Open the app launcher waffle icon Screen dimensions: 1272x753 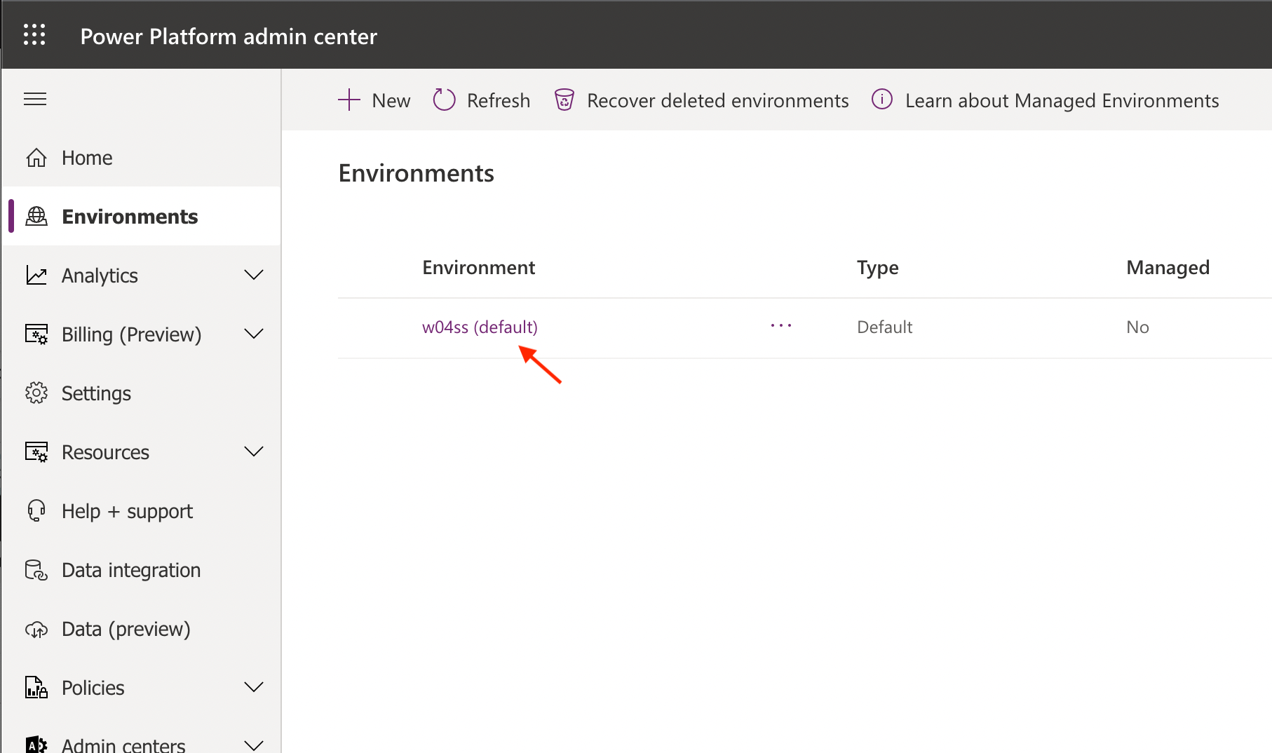[x=34, y=34]
